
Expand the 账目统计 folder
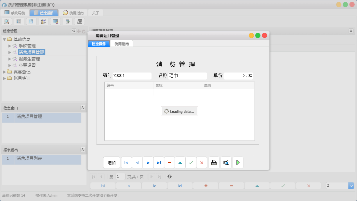coord(5,78)
